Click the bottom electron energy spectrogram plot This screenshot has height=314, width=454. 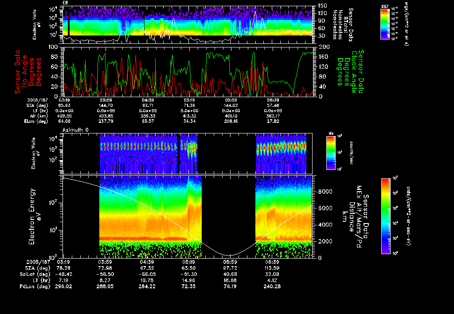coord(188,216)
